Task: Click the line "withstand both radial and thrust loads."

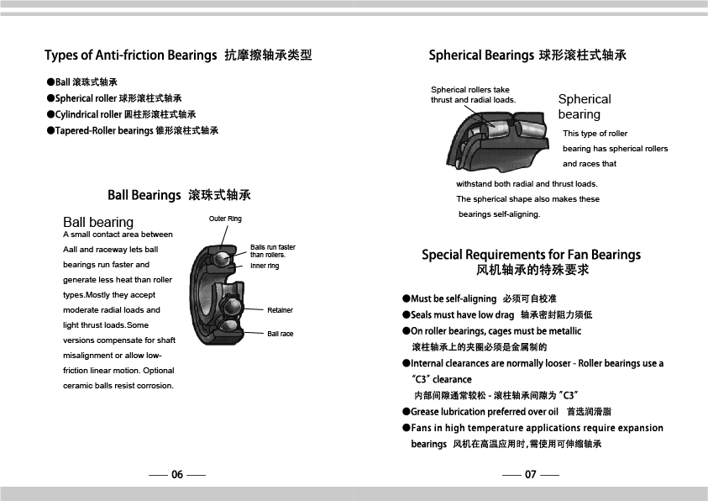Action: [527, 184]
